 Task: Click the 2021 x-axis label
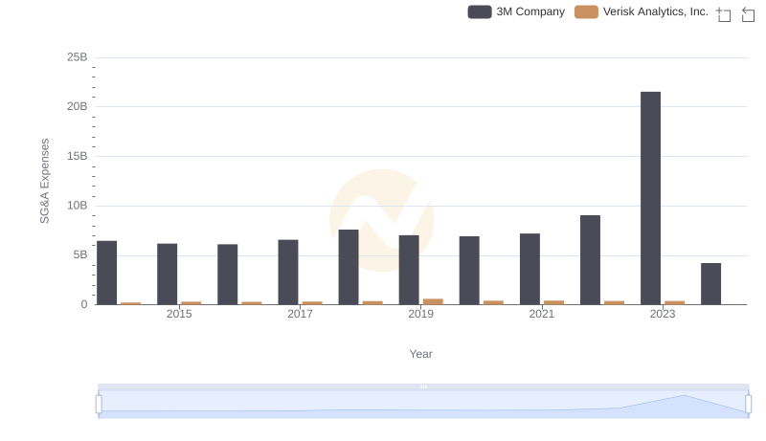click(542, 314)
